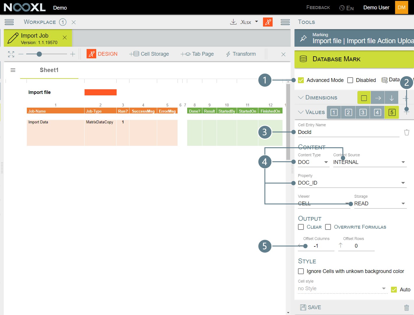The height and width of the screenshot is (315, 414).
Task: Click the fullscreen expand icon
Action: pyautogui.click(x=11, y=54)
